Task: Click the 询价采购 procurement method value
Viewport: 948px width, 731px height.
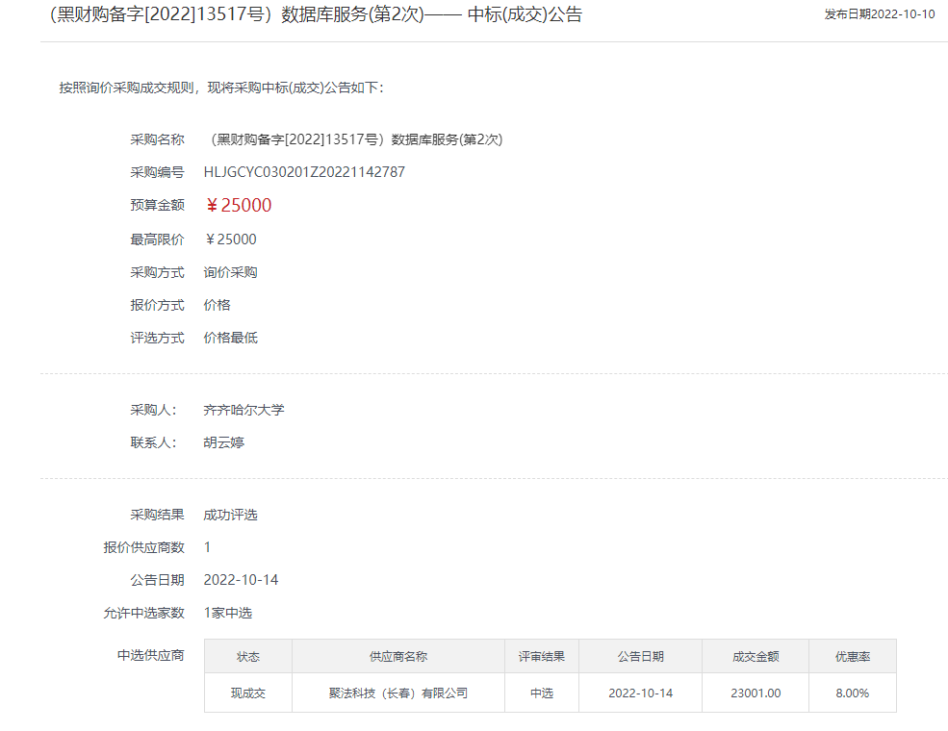Action: coord(230,272)
